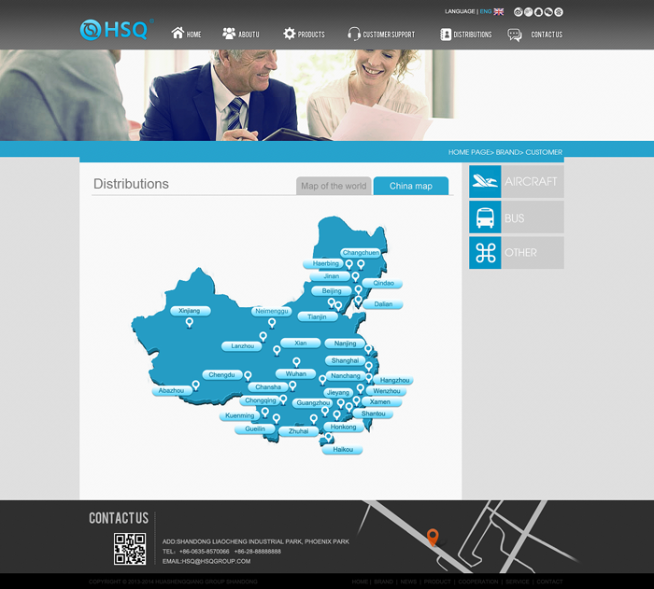This screenshot has width=654, height=589.
Task: Click the Aircraft category button
Action: (517, 181)
